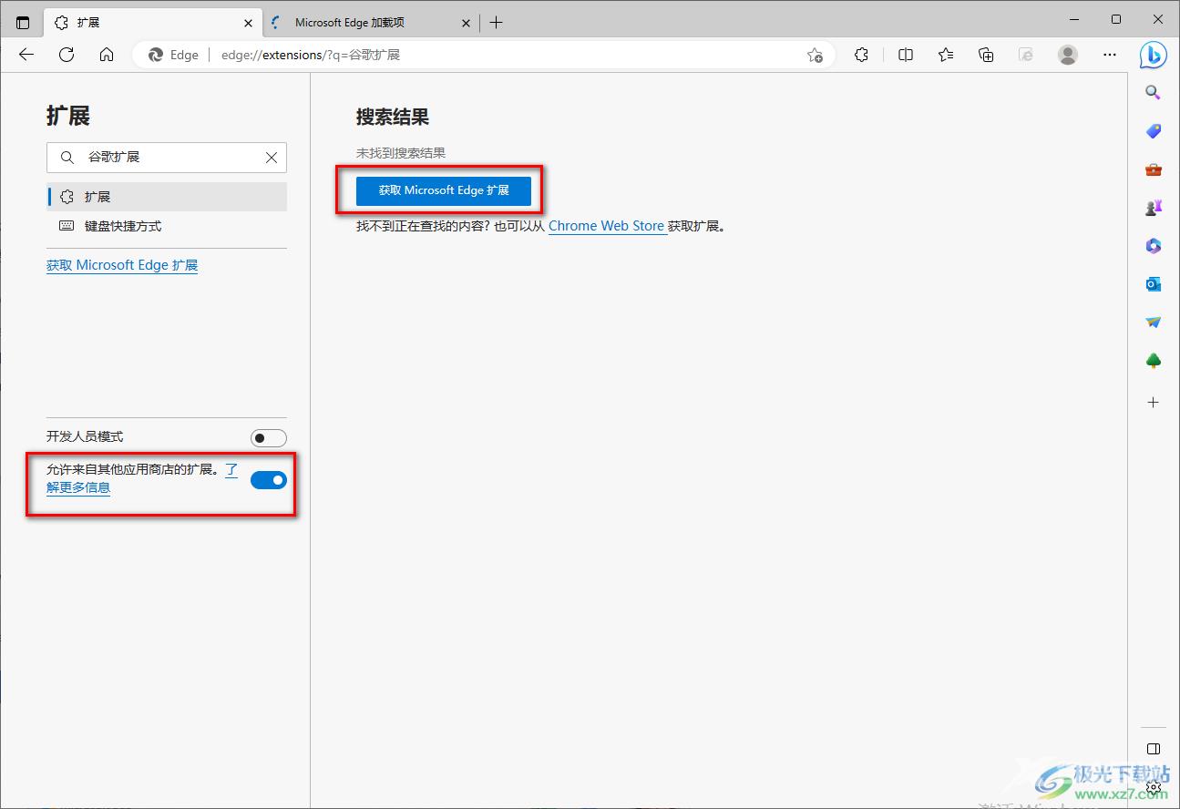Open sidebar Microsoft 365 icon

click(x=1153, y=246)
